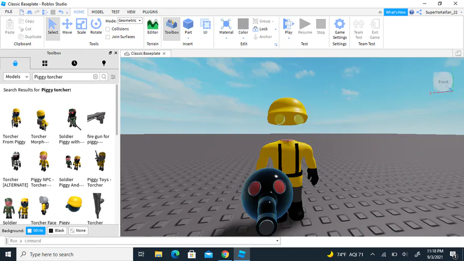Click the search magnifier in Toolbox
The height and width of the screenshot is (261, 464).
(x=104, y=77)
